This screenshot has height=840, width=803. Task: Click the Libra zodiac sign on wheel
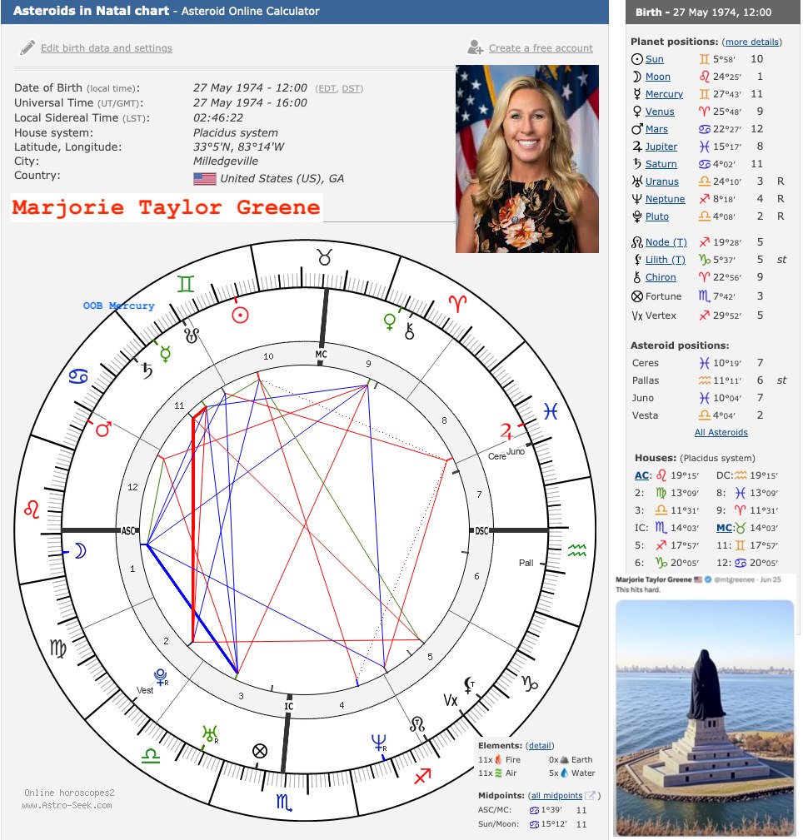pyautogui.click(x=151, y=756)
